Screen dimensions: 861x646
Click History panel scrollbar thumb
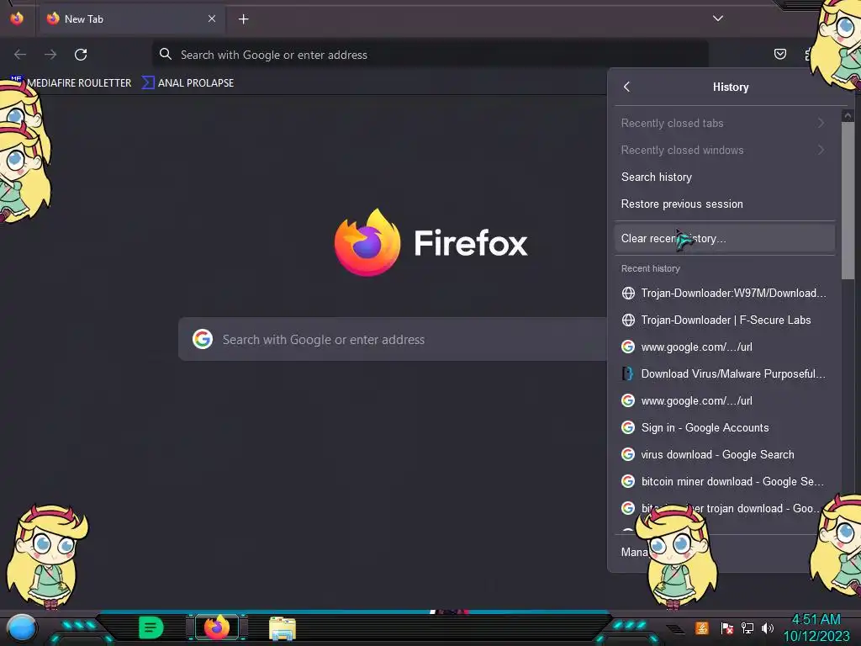[848, 200]
